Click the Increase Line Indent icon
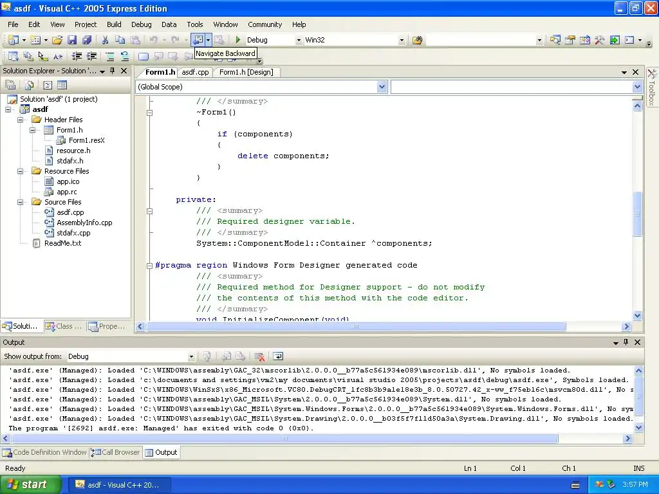Image resolution: width=659 pixels, height=494 pixels. click(91, 56)
